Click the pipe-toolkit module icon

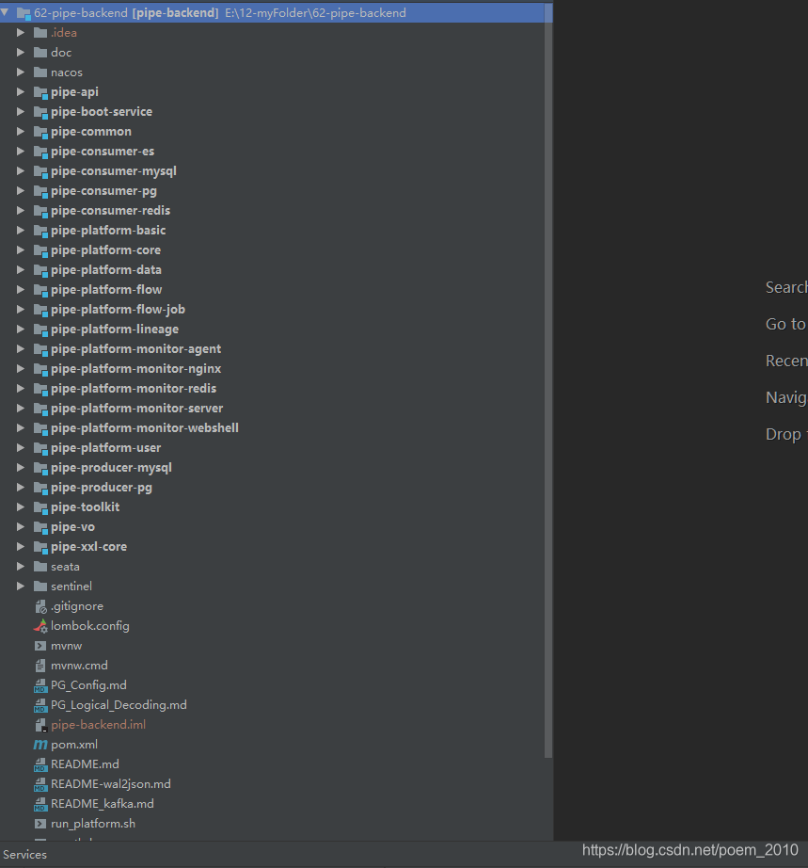(x=40, y=507)
